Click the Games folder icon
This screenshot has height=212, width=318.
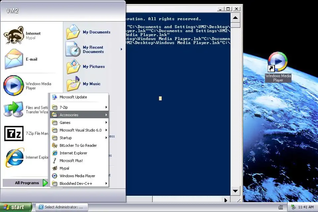pos(55,123)
